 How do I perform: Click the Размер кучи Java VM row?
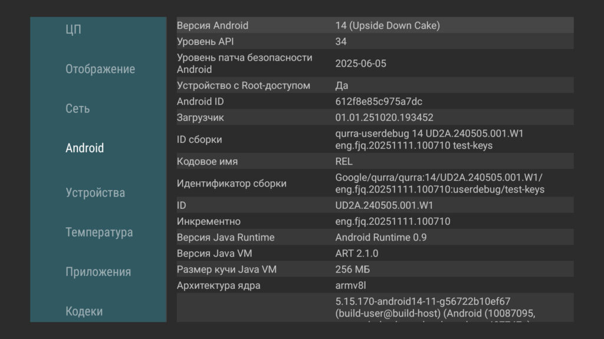click(375, 270)
